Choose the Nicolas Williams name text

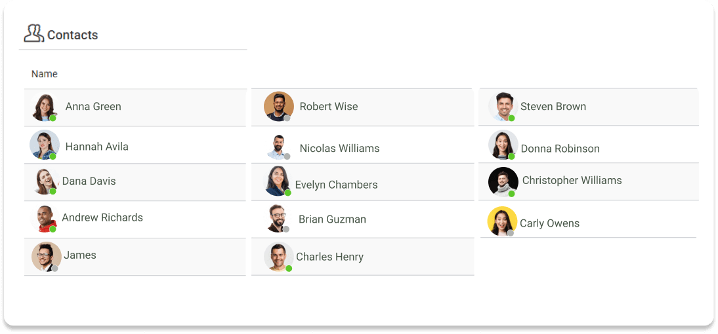pyautogui.click(x=339, y=149)
